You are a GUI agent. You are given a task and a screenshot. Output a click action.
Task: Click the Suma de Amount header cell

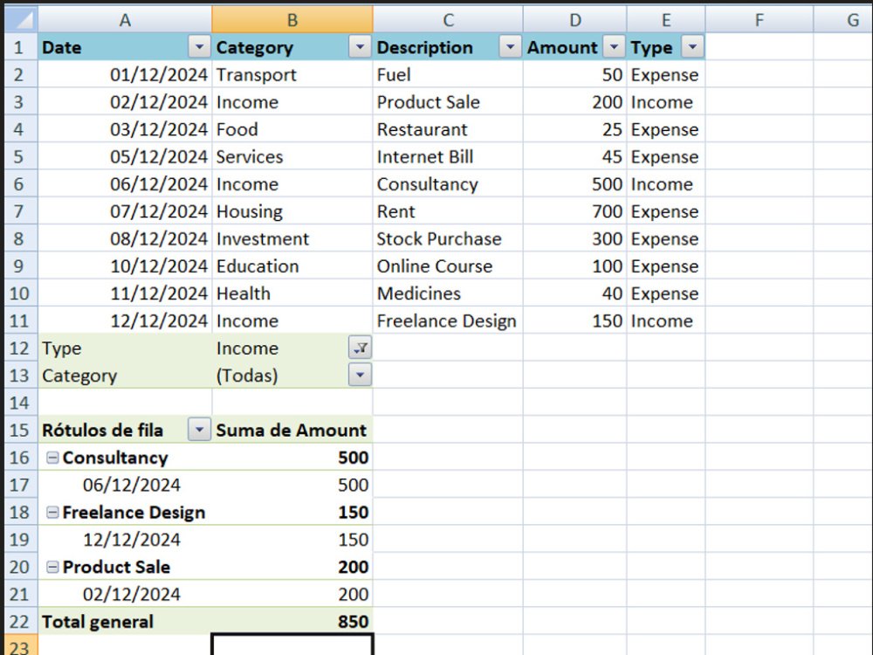[x=292, y=430]
